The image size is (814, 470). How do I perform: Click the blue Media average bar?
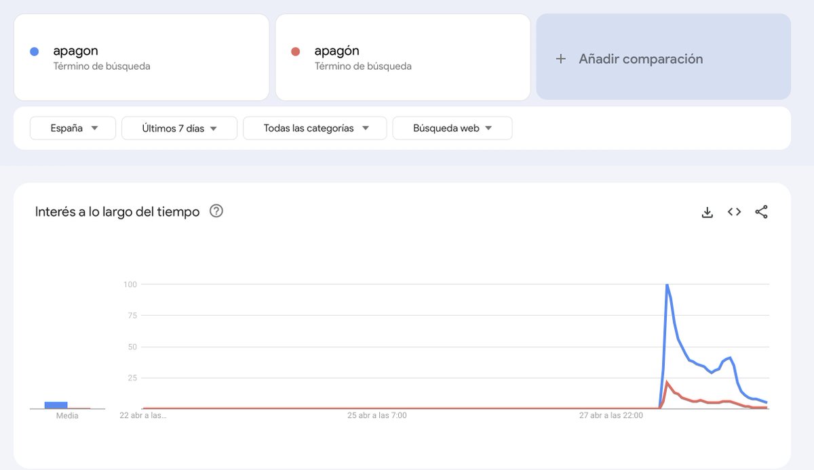pyautogui.click(x=56, y=405)
